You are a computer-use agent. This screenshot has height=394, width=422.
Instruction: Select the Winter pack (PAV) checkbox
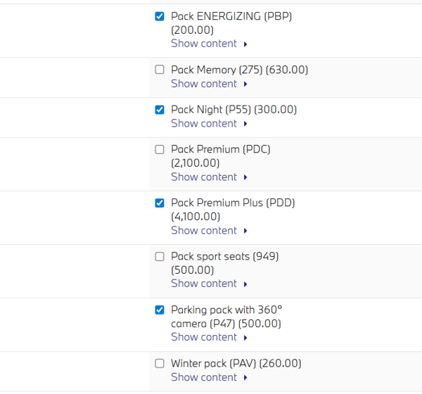tap(160, 364)
